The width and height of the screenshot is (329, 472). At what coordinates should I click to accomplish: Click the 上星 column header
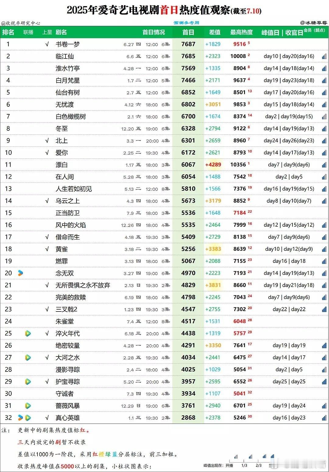[47, 32]
